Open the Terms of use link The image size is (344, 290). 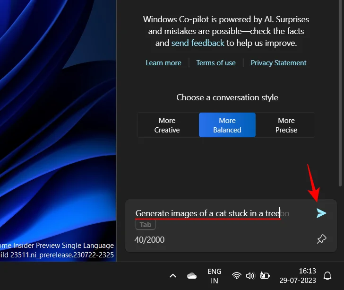[216, 63]
